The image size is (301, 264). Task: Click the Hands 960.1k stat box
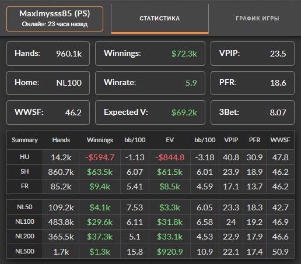pos(48,54)
